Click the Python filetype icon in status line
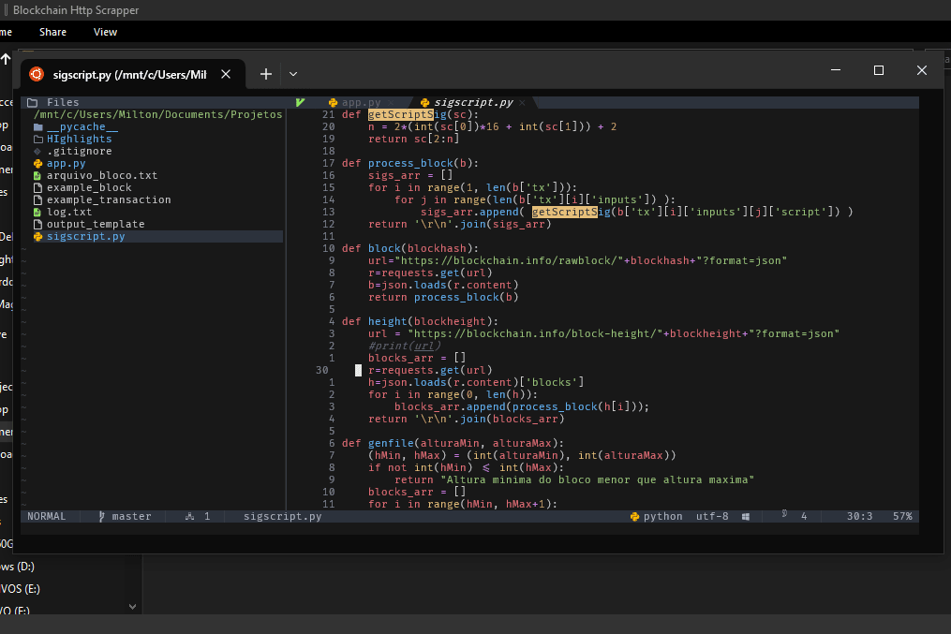 [634, 516]
